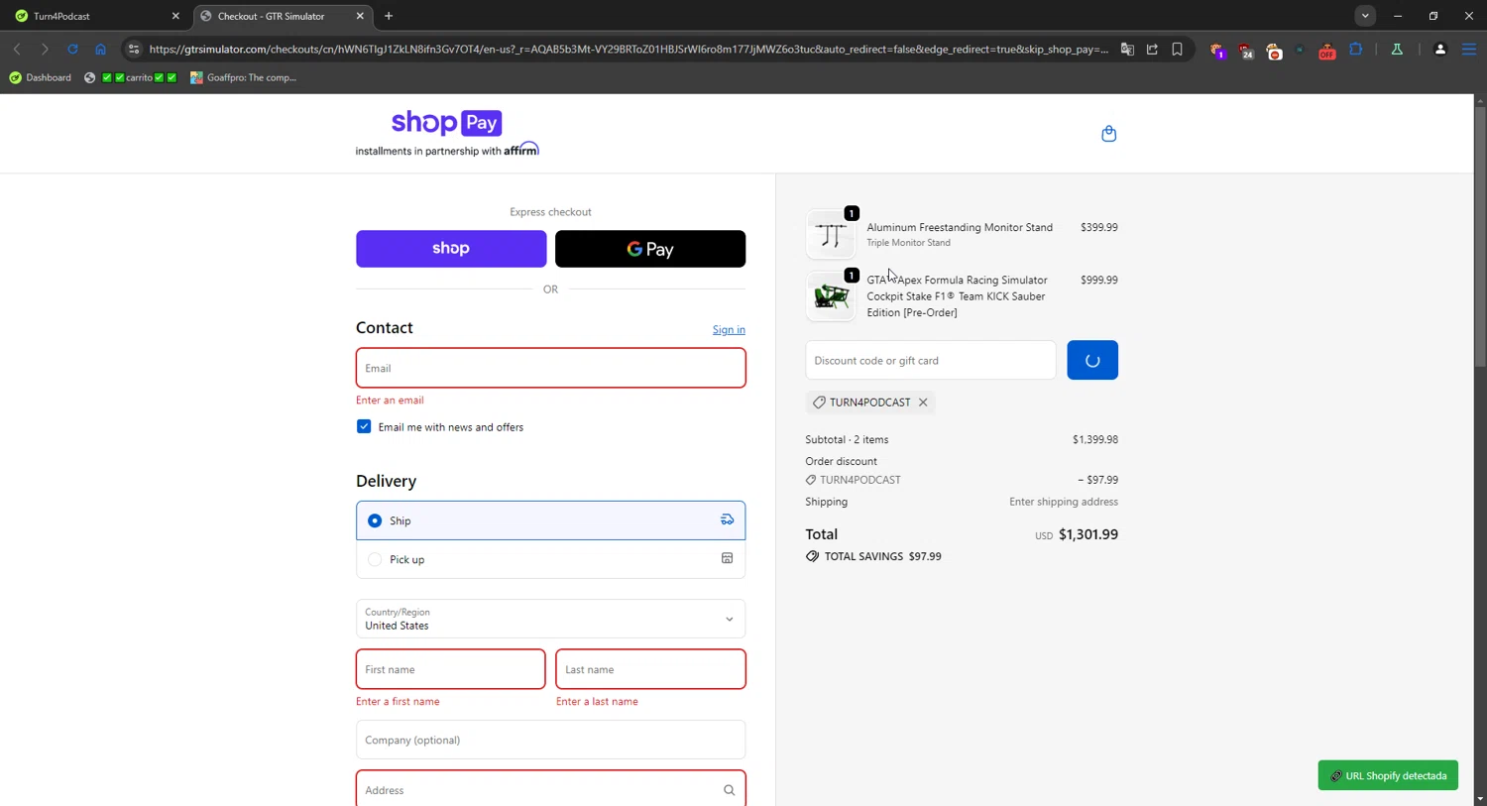
Task: Switch to the Checkout - GTR Simulator tab
Action: (x=282, y=16)
